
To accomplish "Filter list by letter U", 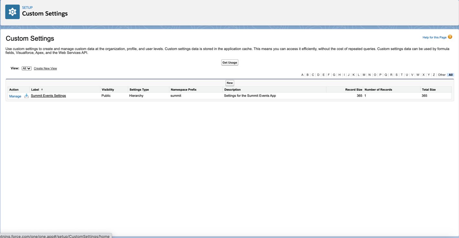I will coord(407,75).
